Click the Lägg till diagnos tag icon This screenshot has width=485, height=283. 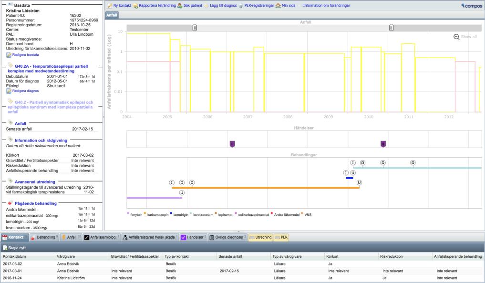[x=206, y=6]
